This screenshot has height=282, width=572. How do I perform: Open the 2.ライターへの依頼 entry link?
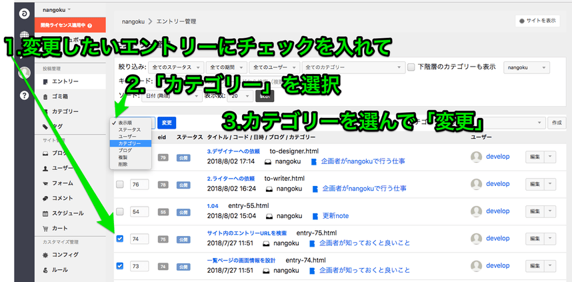coord(231,179)
